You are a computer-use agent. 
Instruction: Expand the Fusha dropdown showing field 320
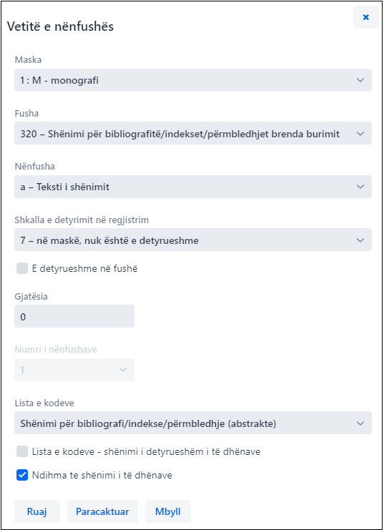193,133
